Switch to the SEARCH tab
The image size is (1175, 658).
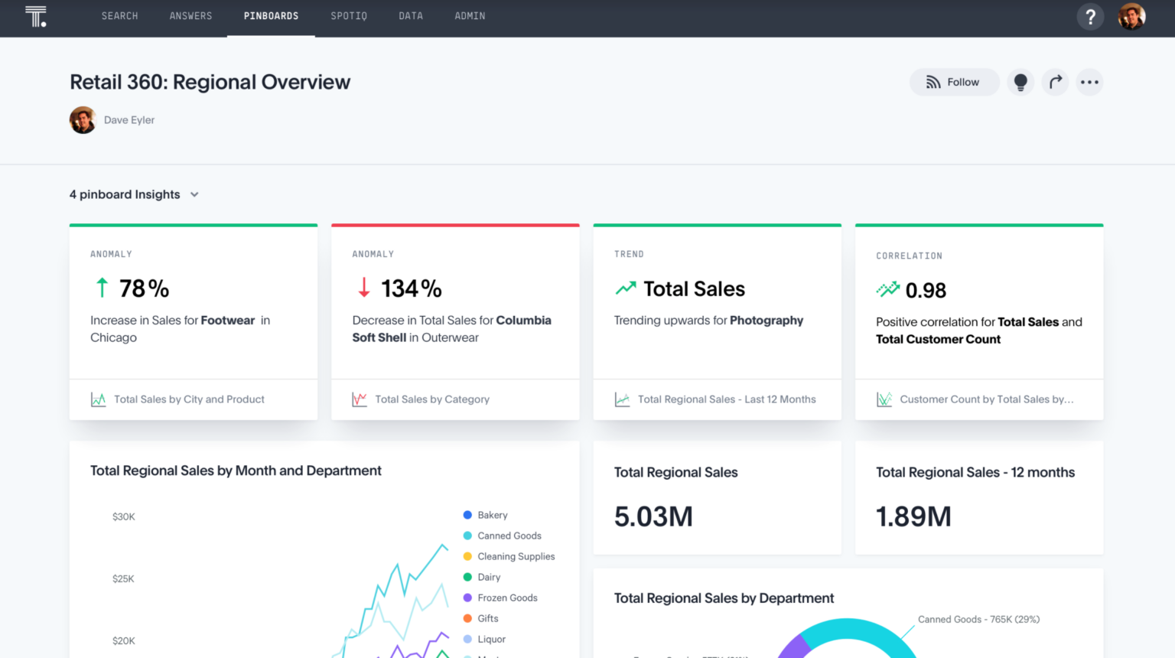(x=119, y=16)
